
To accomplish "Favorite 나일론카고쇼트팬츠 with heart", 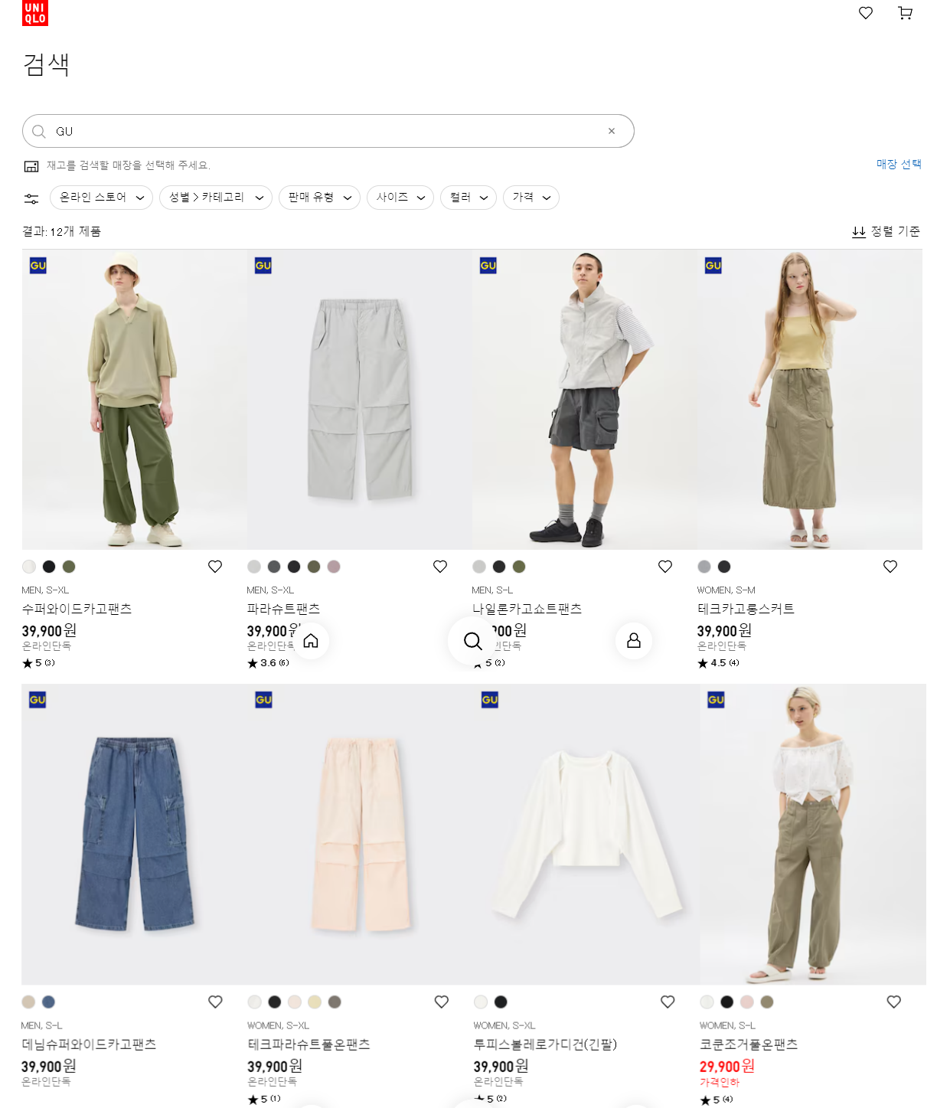I will [x=665, y=567].
